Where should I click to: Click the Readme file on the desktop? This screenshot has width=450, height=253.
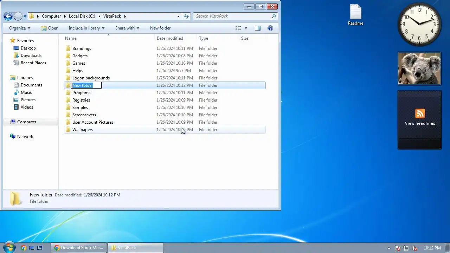[355, 15]
